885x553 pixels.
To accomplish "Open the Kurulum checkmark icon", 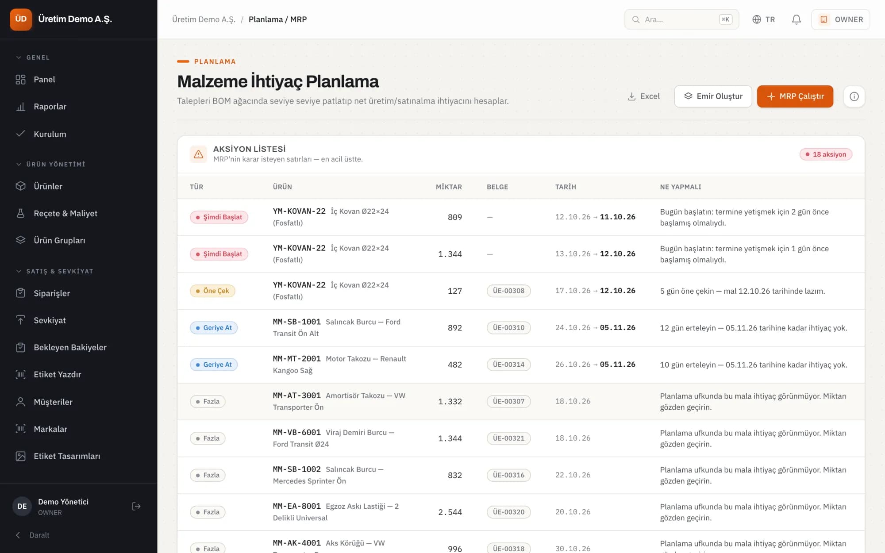I will point(20,134).
